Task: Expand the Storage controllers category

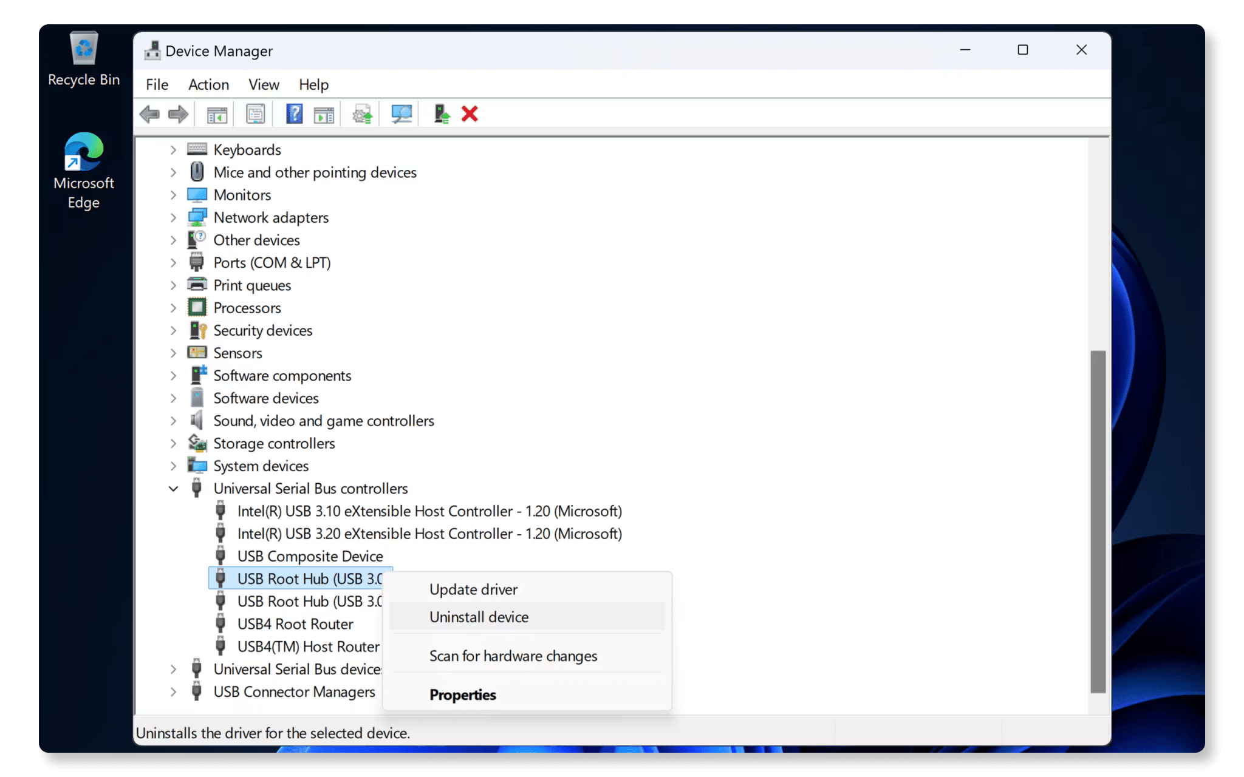Action: pos(173,443)
